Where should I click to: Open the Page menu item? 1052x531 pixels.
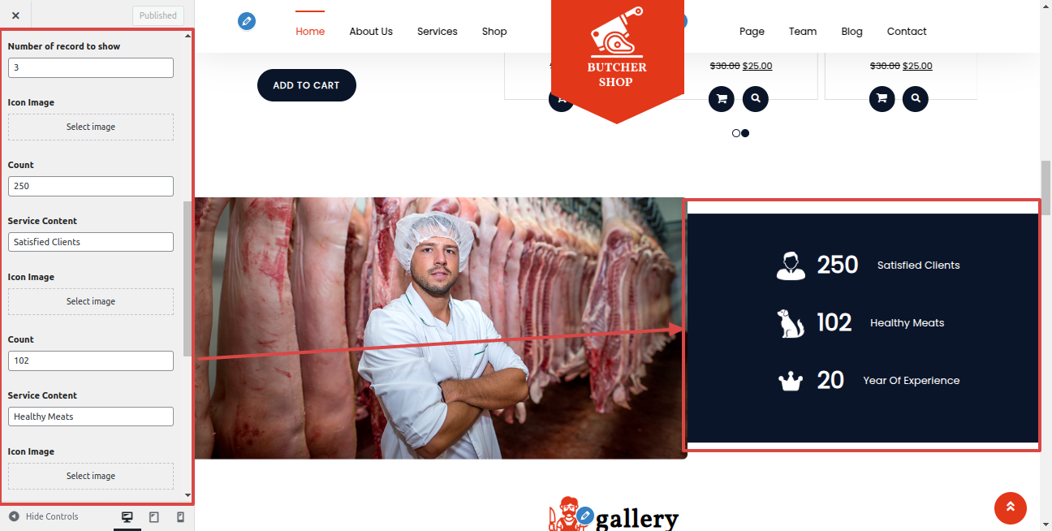coord(752,32)
